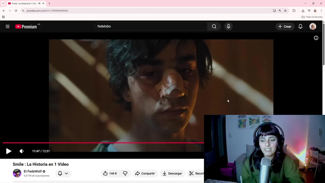This screenshot has height=183, width=325.
Task: Open the zoom level magnifier icon
Action: (x=280, y=11)
